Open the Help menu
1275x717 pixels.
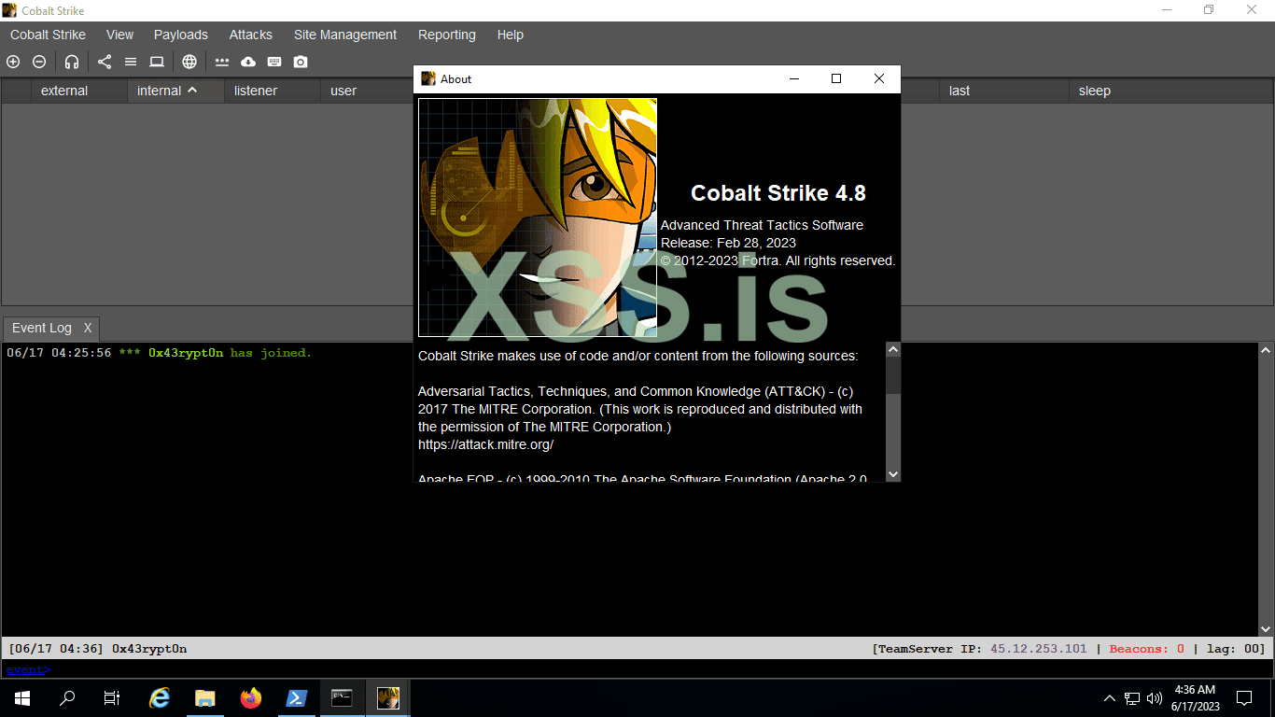point(511,35)
